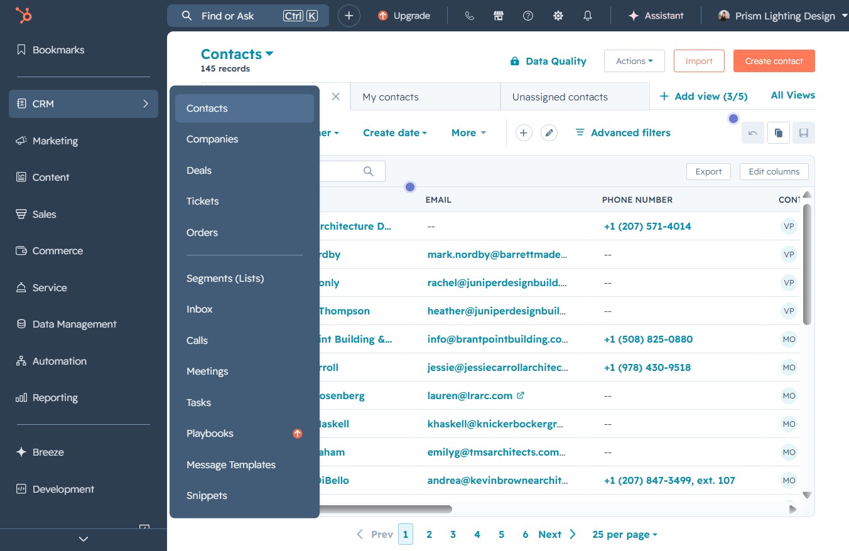Image resolution: width=849 pixels, height=551 pixels.
Task: Switch to My contacts tab
Action: 425,97
